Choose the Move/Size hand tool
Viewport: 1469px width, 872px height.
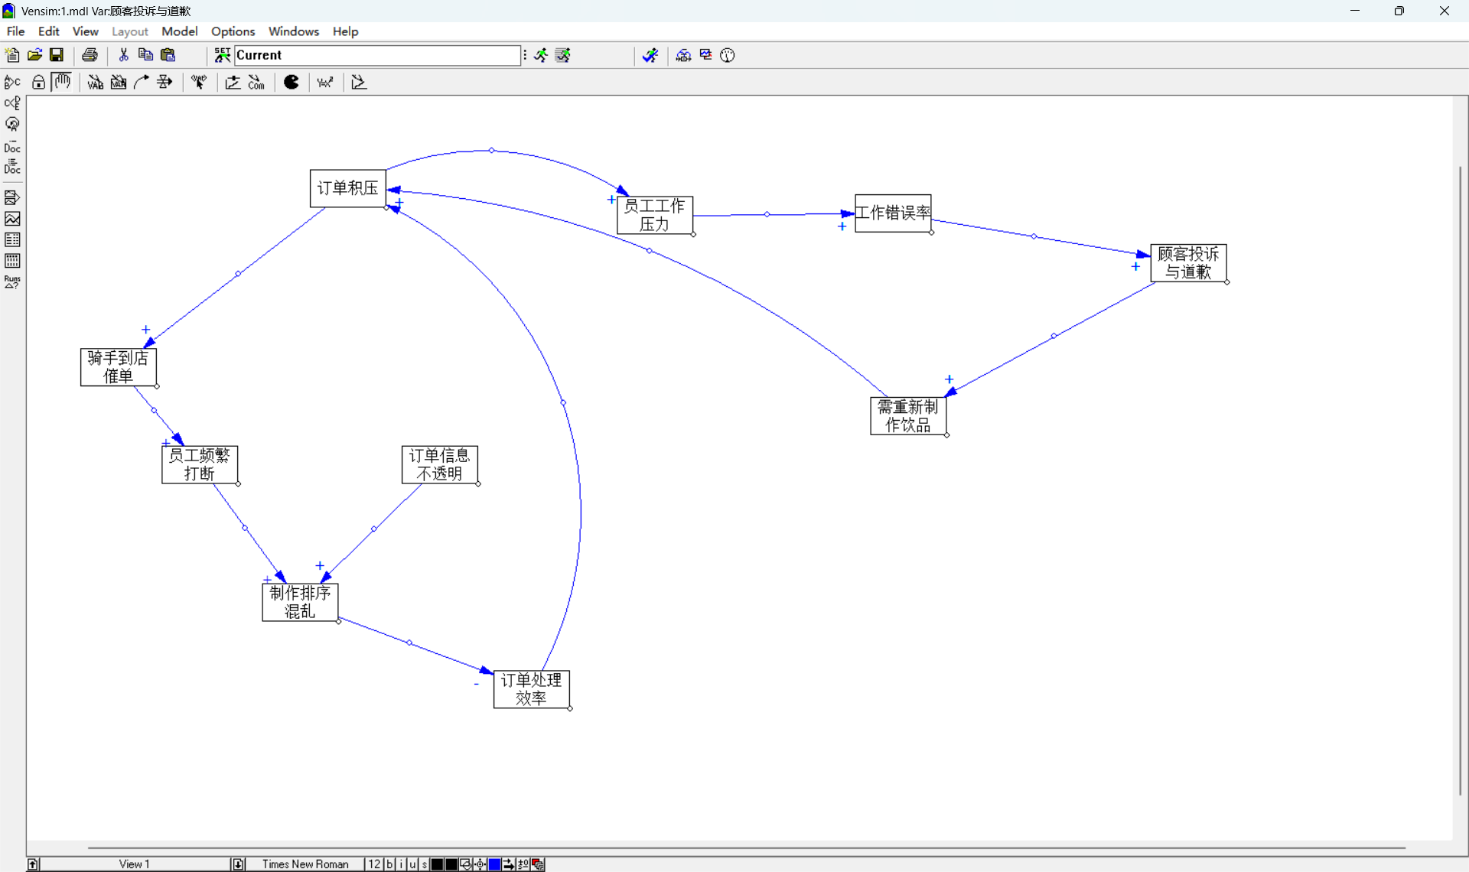coord(62,82)
